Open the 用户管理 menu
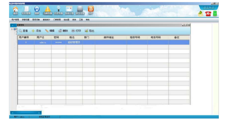The image size is (230, 120). pos(15,20)
